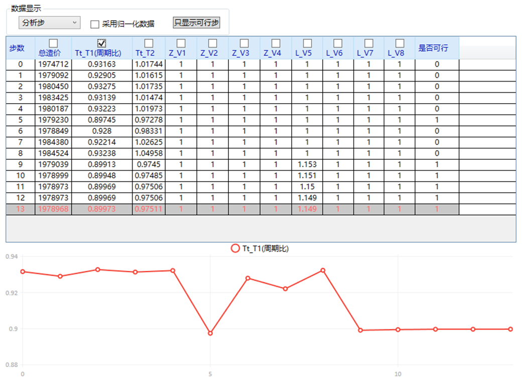Check the Tt_T2 column checkbox
The height and width of the screenshot is (378, 522).
point(148,44)
